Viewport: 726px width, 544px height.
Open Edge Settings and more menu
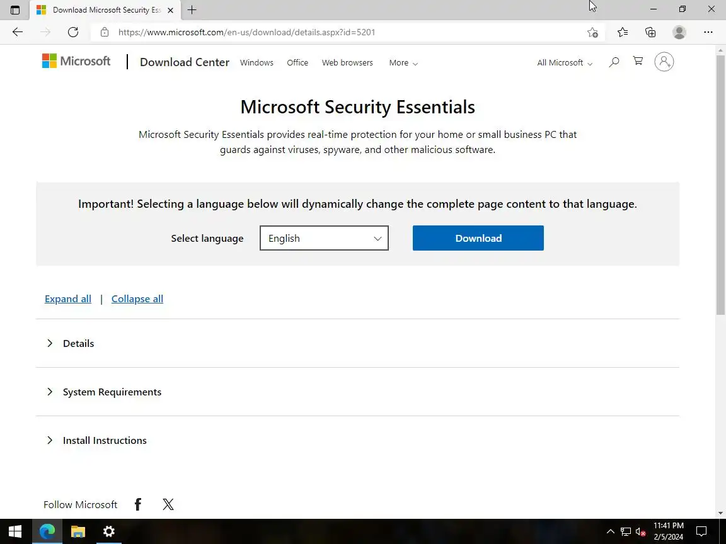(708, 32)
